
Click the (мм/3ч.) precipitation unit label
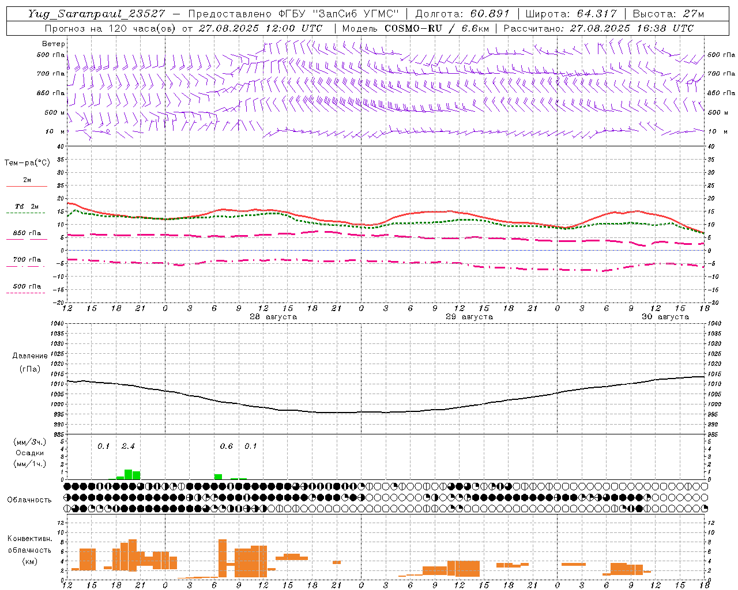point(30,442)
